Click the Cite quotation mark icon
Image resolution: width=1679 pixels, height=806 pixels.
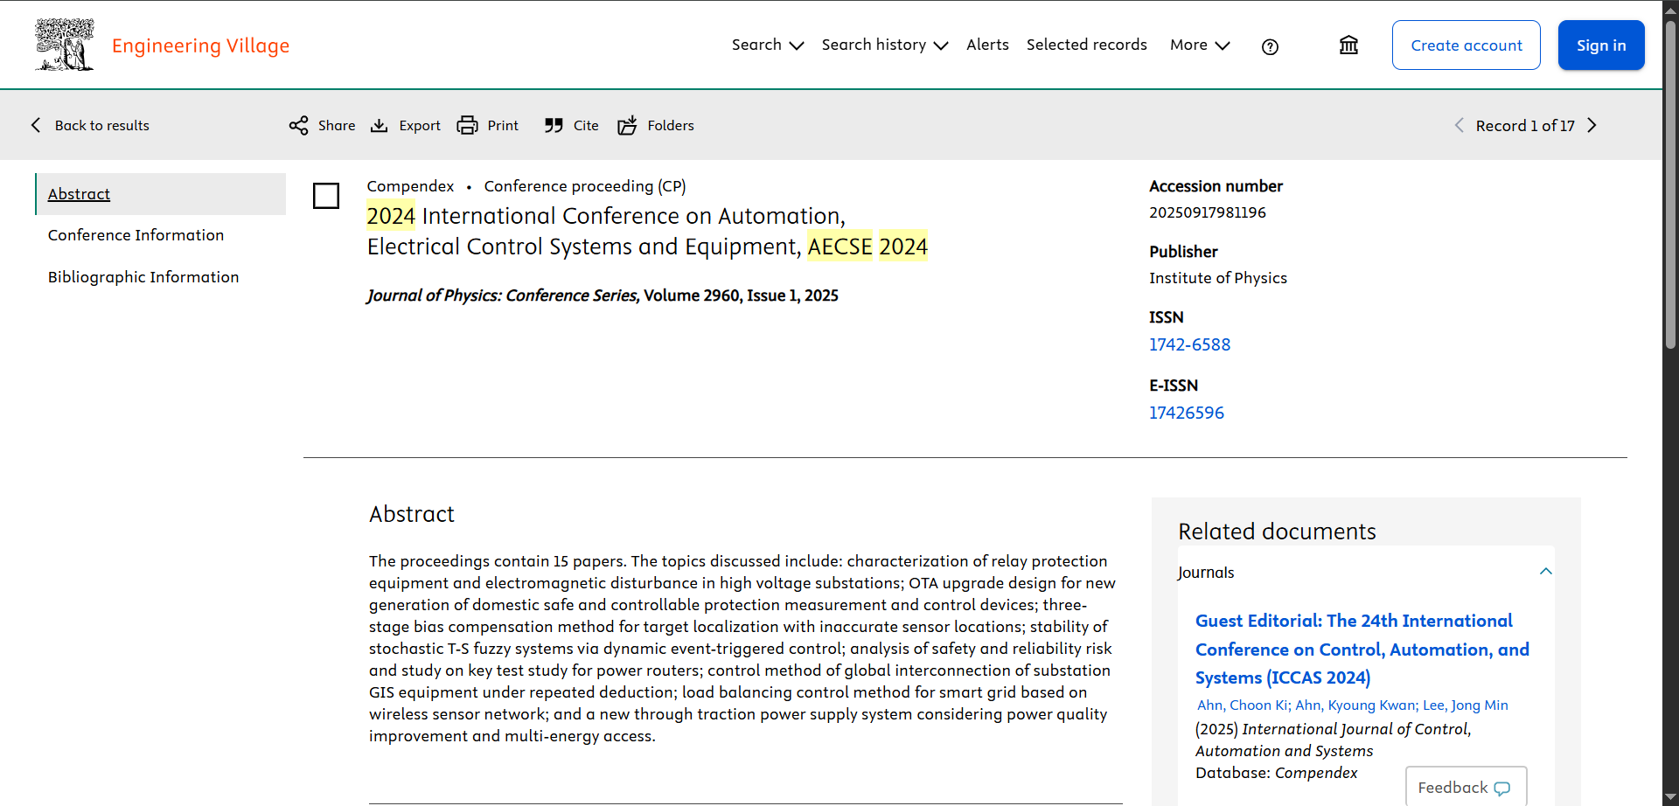554,126
